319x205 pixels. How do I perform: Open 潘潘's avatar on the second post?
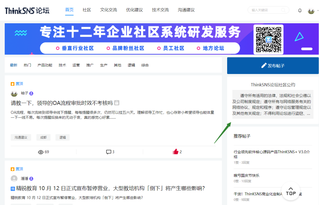[14, 178]
